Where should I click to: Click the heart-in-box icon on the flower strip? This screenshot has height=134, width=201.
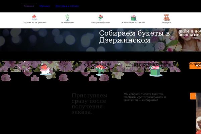[45, 70]
